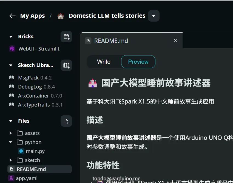Close the README.md tab

[x=175, y=41]
